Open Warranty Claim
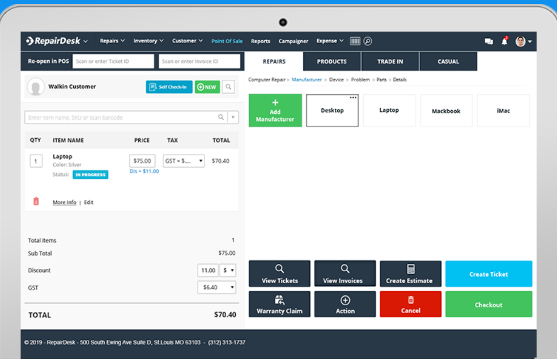This screenshot has height=363, width=557. (279, 304)
